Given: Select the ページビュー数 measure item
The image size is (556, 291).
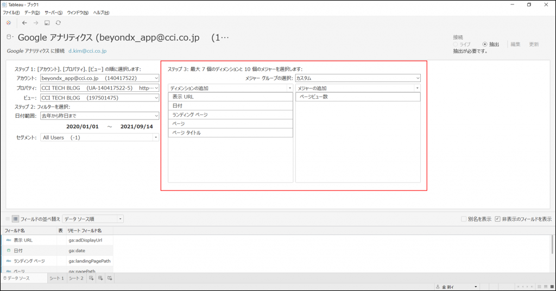Looking at the screenshot, I should coord(358,97).
